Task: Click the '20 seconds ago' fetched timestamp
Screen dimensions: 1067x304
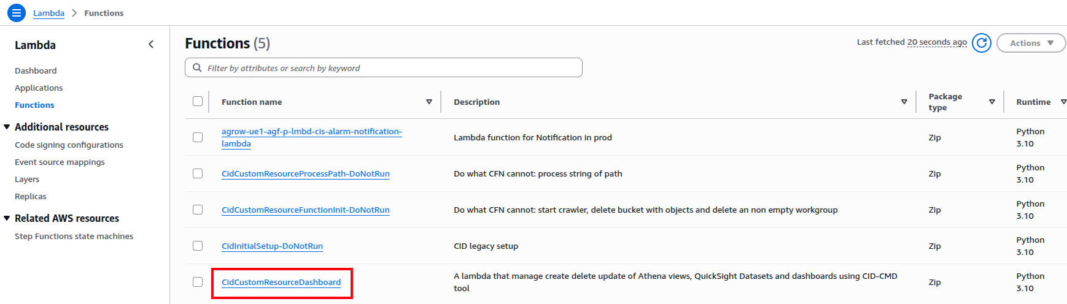Action: tap(937, 42)
